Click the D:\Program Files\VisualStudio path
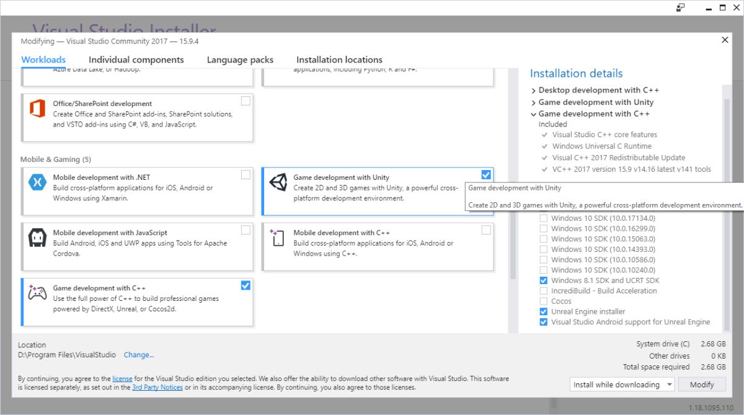 (x=67, y=355)
